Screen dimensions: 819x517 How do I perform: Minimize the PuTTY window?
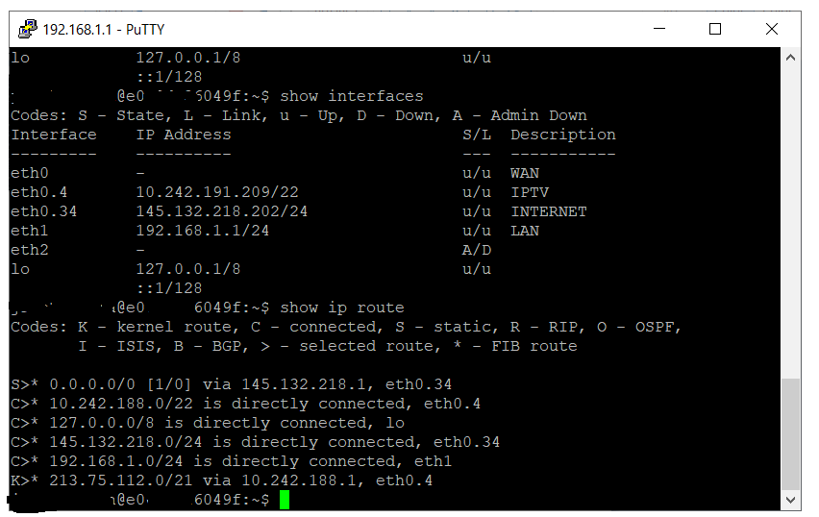tap(659, 29)
